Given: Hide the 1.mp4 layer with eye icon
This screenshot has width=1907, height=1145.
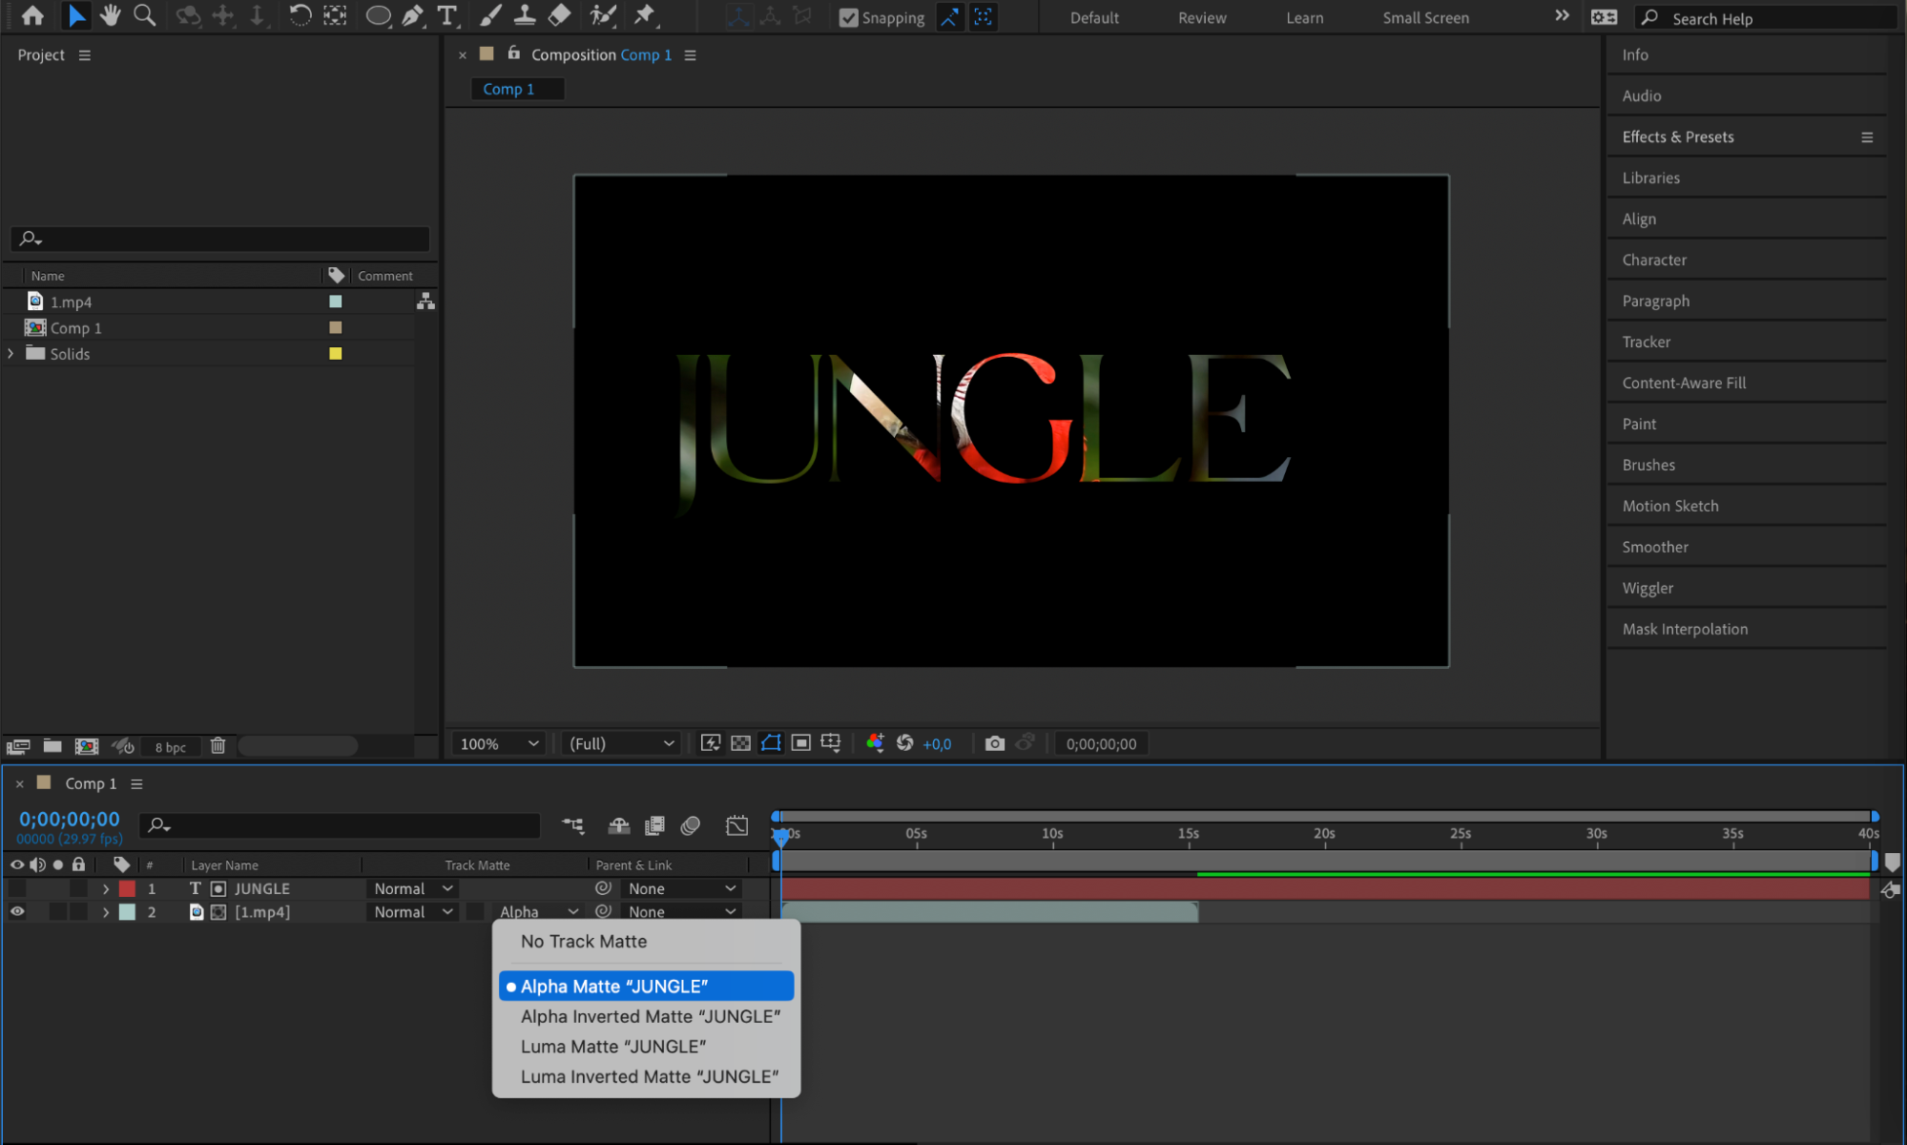Looking at the screenshot, I should [17, 911].
